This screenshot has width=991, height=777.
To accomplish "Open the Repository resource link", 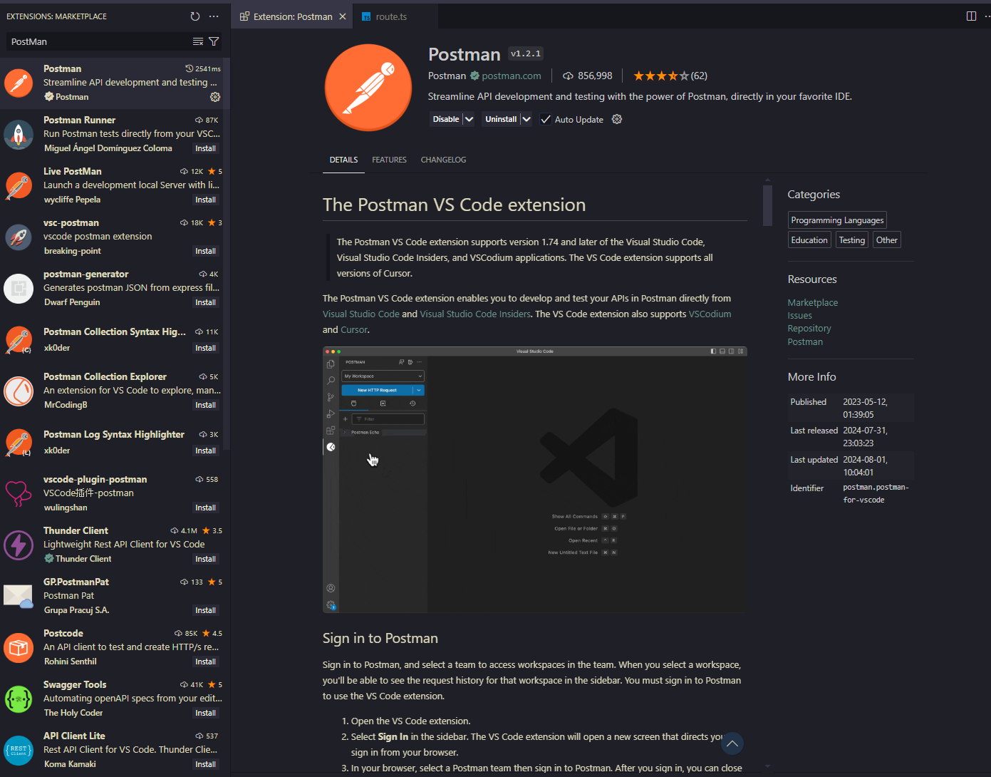I will (x=809, y=329).
